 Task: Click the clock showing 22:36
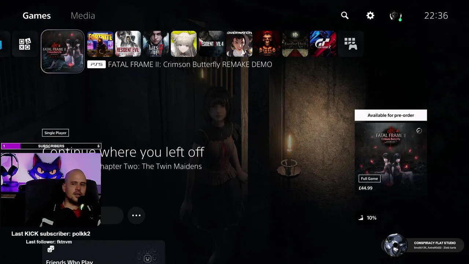pos(436,15)
